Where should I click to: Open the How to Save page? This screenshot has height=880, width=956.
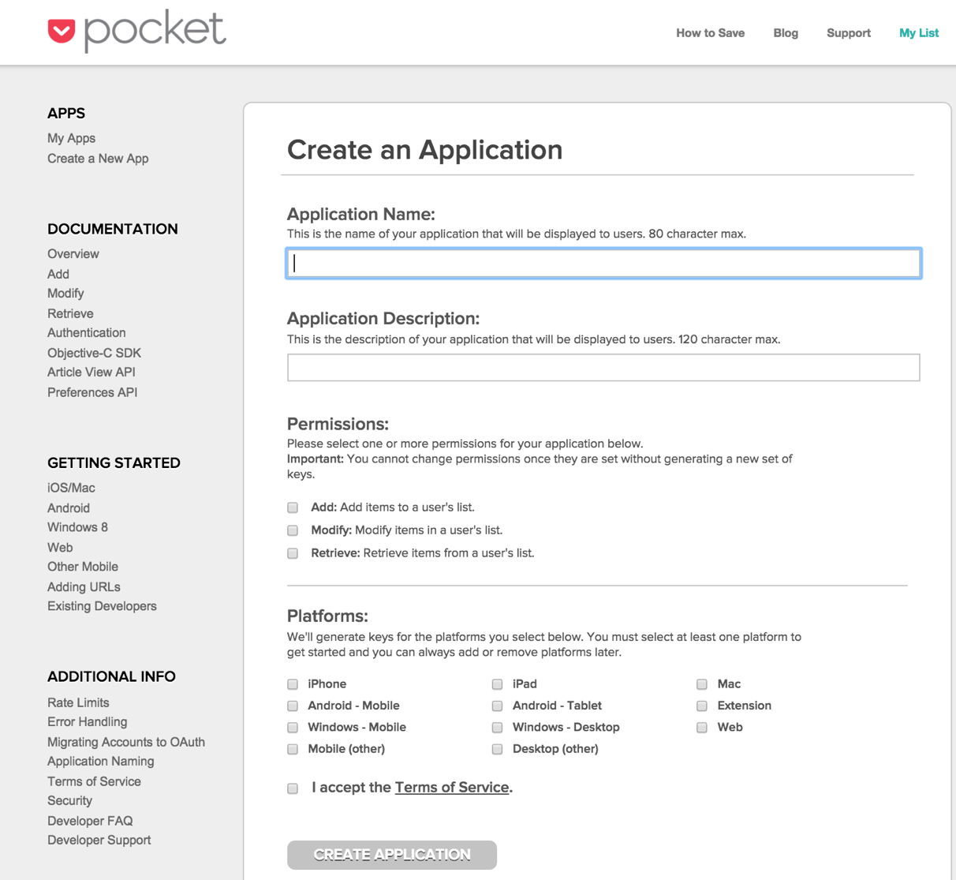[710, 33]
